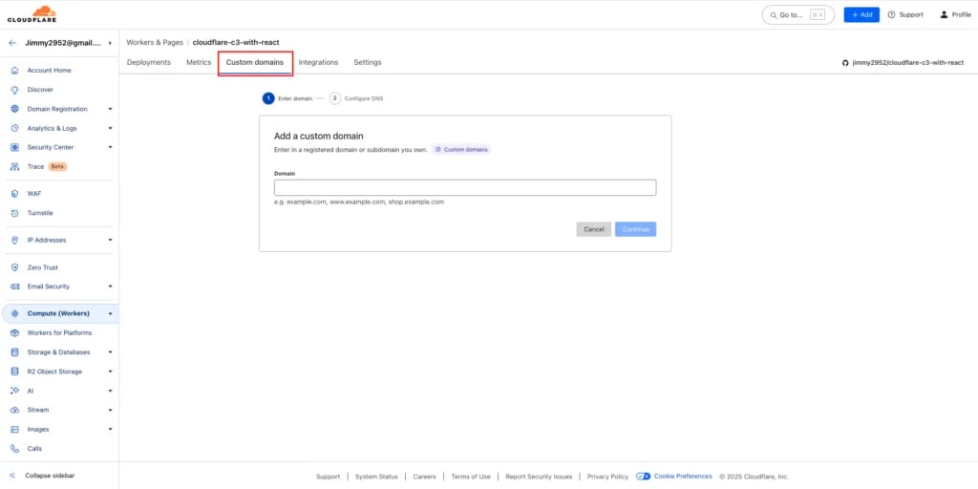Screen dimensions: 978x489
Task: Click the Compute (Workers) icon
Action: pyautogui.click(x=15, y=313)
